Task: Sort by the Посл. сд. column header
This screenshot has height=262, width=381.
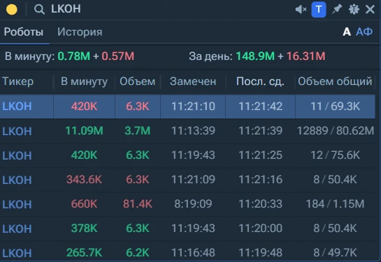Action: (x=260, y=82)
